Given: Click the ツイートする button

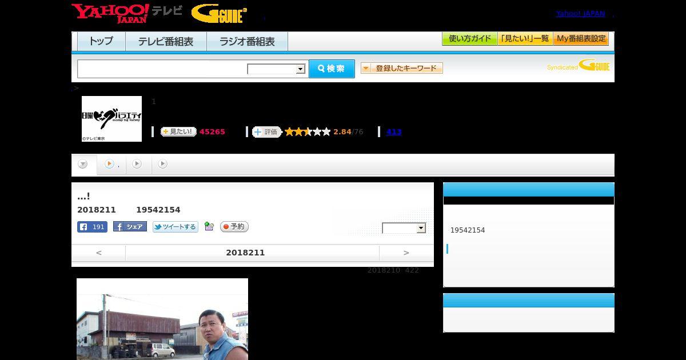Looking at the screenshot, I should coord(175,227).
